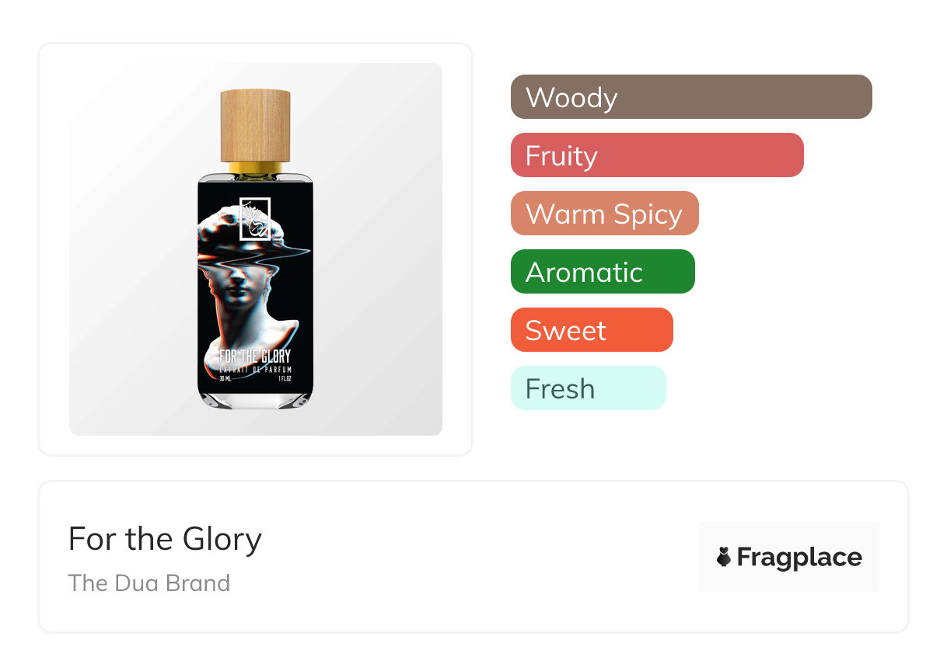Open The Dua Brand link
The height and width of the screenshot is (671, 947).
(x=149, y=582)
